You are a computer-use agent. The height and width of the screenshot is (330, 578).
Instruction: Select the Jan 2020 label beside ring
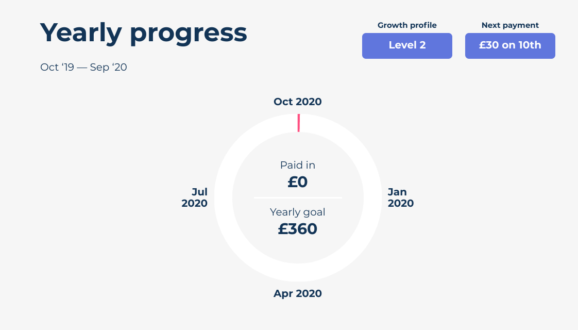point(401,197)
